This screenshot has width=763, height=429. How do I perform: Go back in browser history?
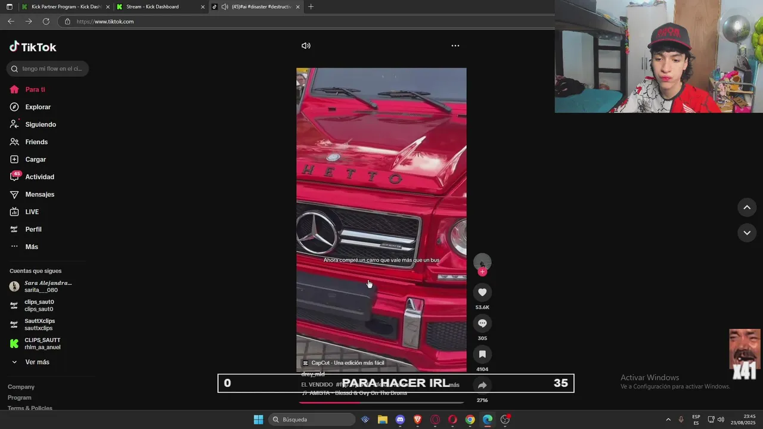pos(11,21)
